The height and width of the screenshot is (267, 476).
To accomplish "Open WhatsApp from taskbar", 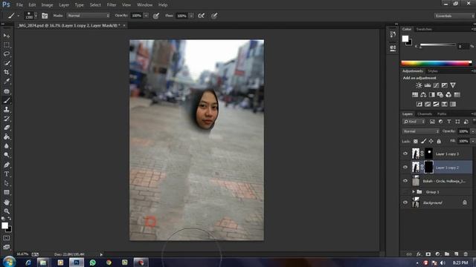I will [x=92, y=263].
